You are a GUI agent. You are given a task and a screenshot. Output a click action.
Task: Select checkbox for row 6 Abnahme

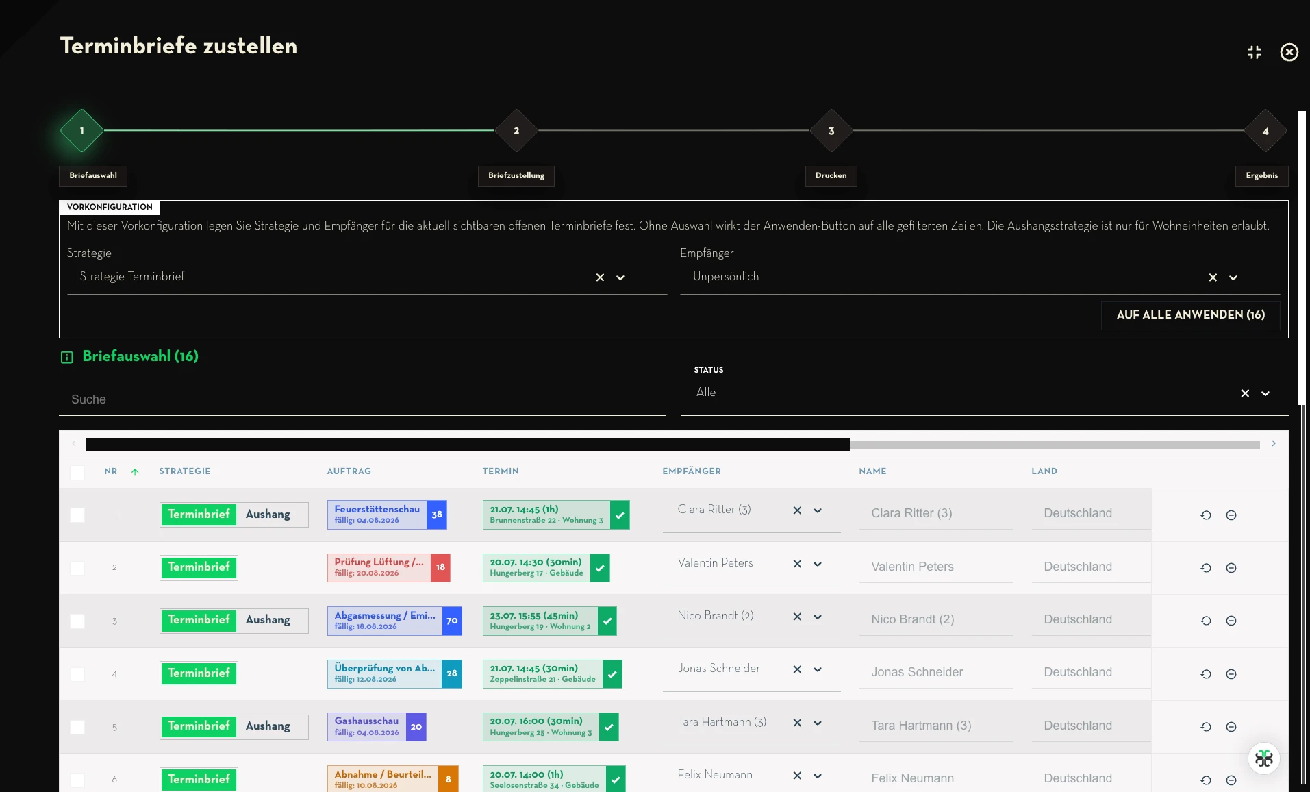click(77, 780)
